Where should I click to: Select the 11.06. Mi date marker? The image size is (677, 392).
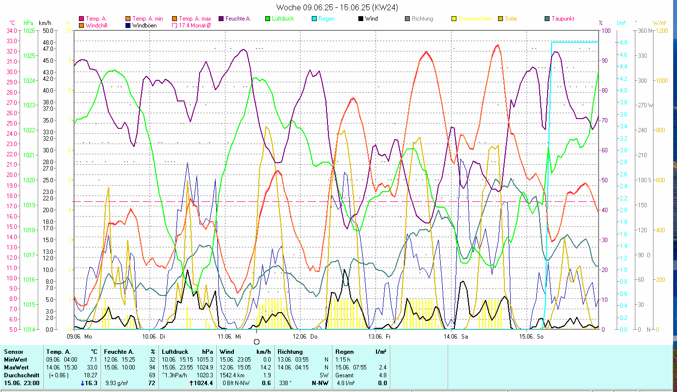230,337
